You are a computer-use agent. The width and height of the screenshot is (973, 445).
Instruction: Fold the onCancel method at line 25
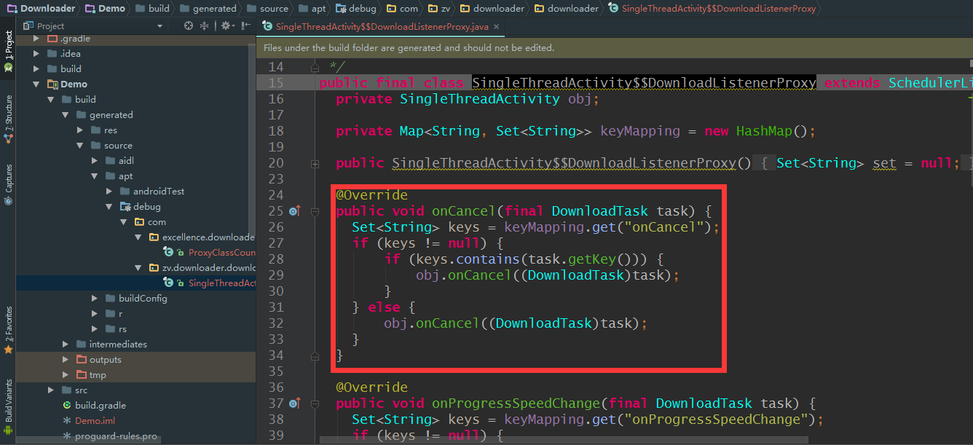(315, 211)
